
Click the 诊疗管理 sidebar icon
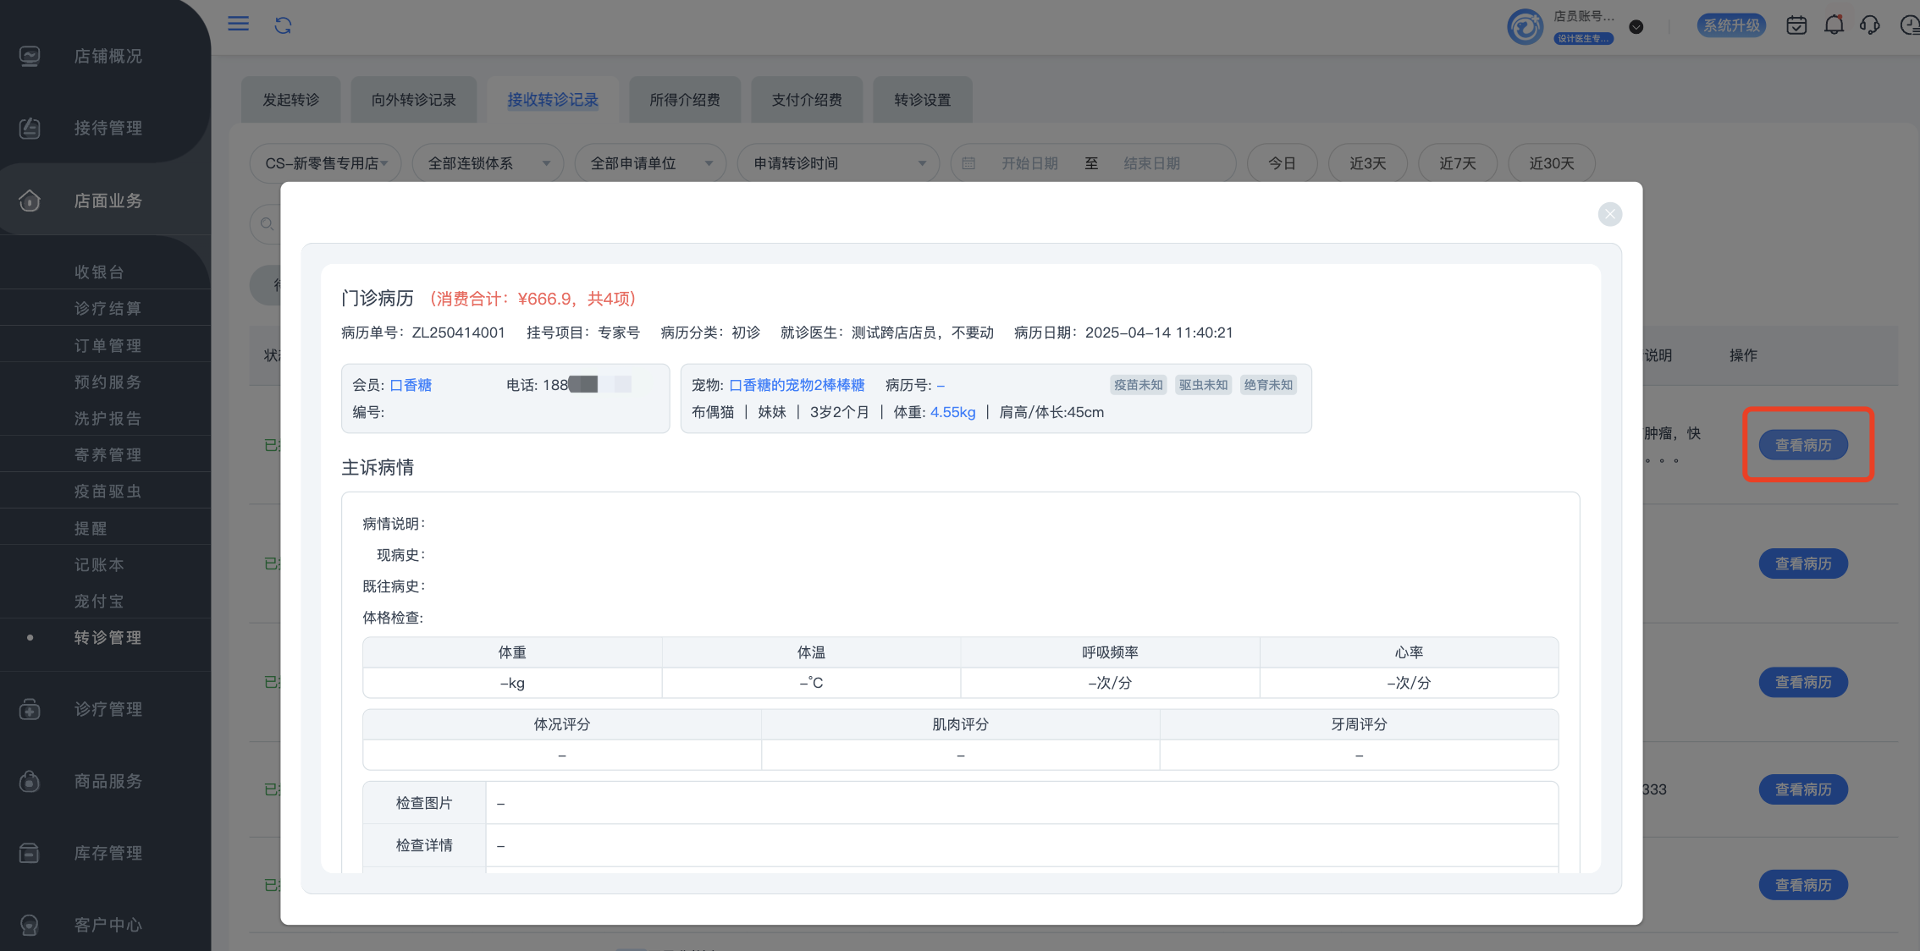coord(30,709)
